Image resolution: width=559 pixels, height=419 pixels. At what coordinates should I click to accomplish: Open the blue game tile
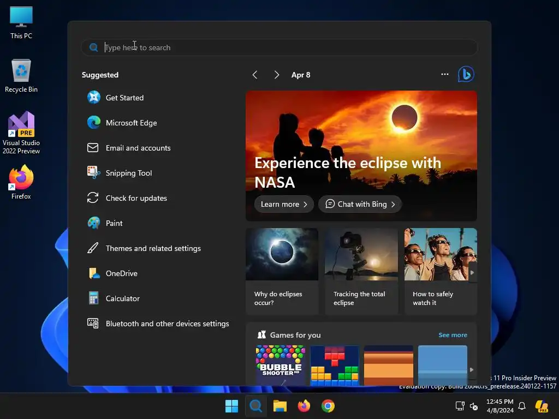click(442, 365)
